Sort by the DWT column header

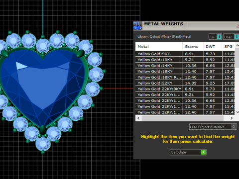pyautogui.click(x=213, y=47)
